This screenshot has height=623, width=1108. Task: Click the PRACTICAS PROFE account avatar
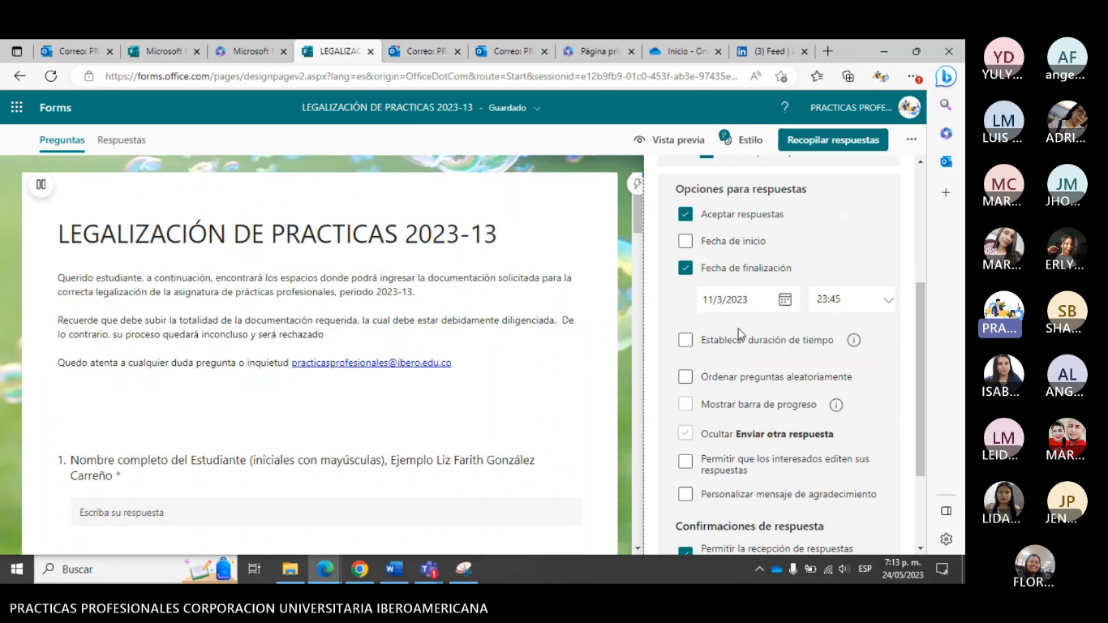coord(909,107)
